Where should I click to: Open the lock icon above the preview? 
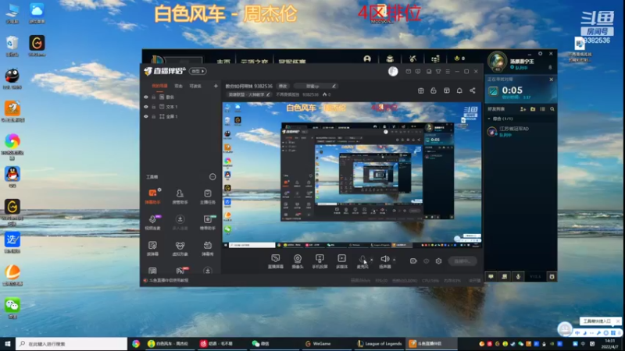pos(434,90)
